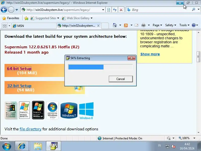Viewport: 201px width, 151px height.
Task: Click the scrollbar up arrow
Action: click(x=198, y=32)
